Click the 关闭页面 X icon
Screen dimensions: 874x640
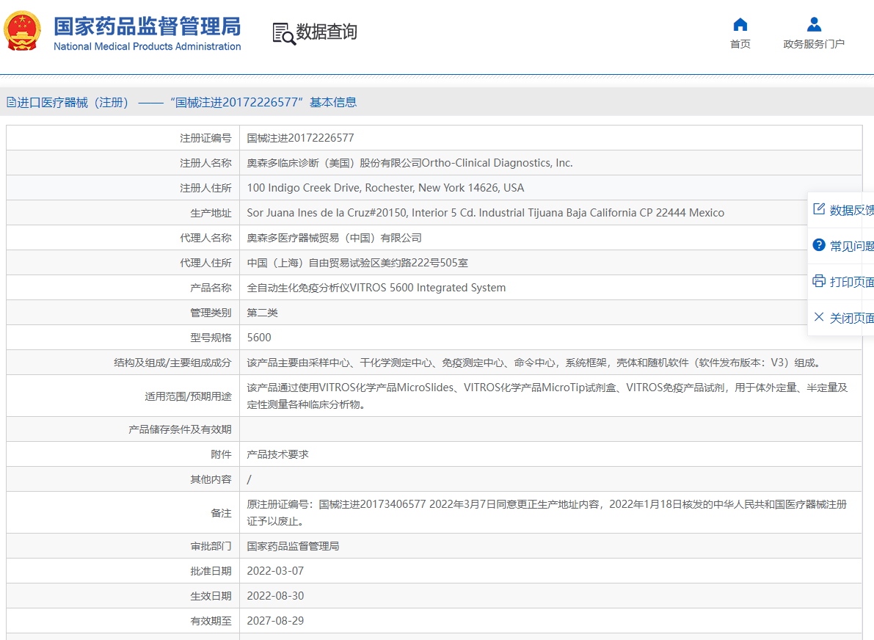[819, 317]
